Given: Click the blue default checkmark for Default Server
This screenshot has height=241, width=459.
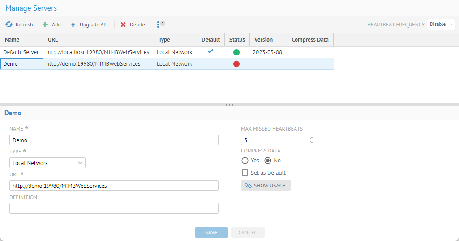Looking at the screenshot, I should point(210,51).
